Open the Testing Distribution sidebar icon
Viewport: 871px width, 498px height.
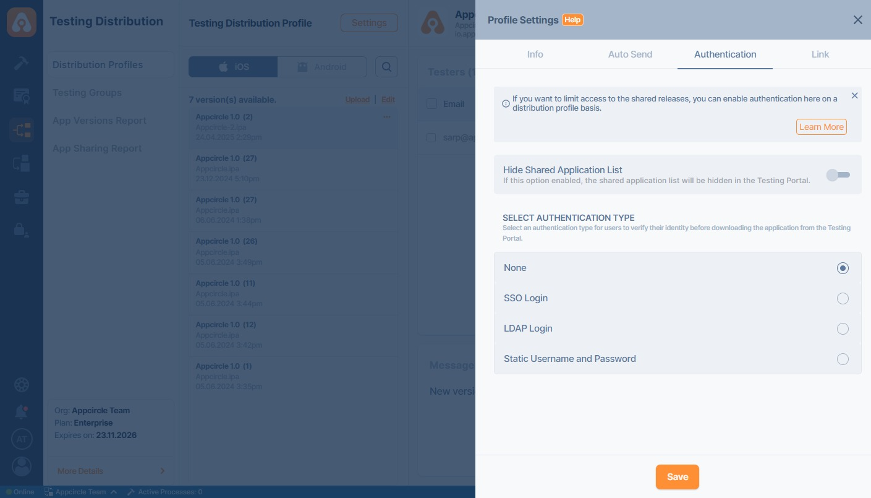tap(22, 130)
